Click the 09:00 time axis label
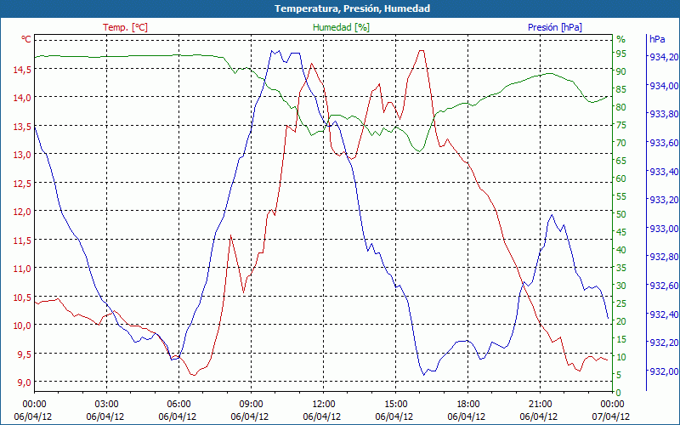Screen dimensions: 680x425 point(251,405)
